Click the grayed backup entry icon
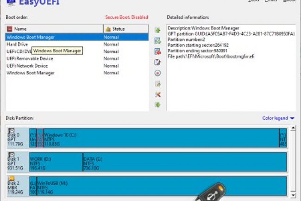This screenshot has height=201, width=301. click(x=157, y=84)
